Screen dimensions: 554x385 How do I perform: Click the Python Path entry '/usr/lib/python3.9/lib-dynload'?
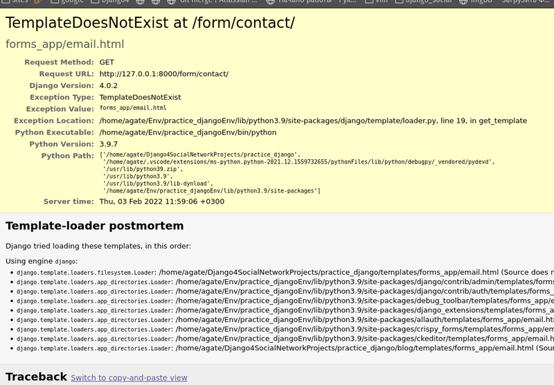tap(158, 183)
